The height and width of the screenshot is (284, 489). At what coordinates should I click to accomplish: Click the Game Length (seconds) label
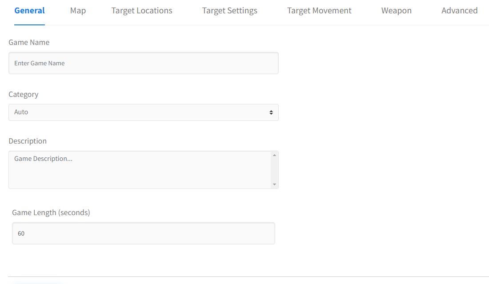pyautogui.click(x=51, y=212)
